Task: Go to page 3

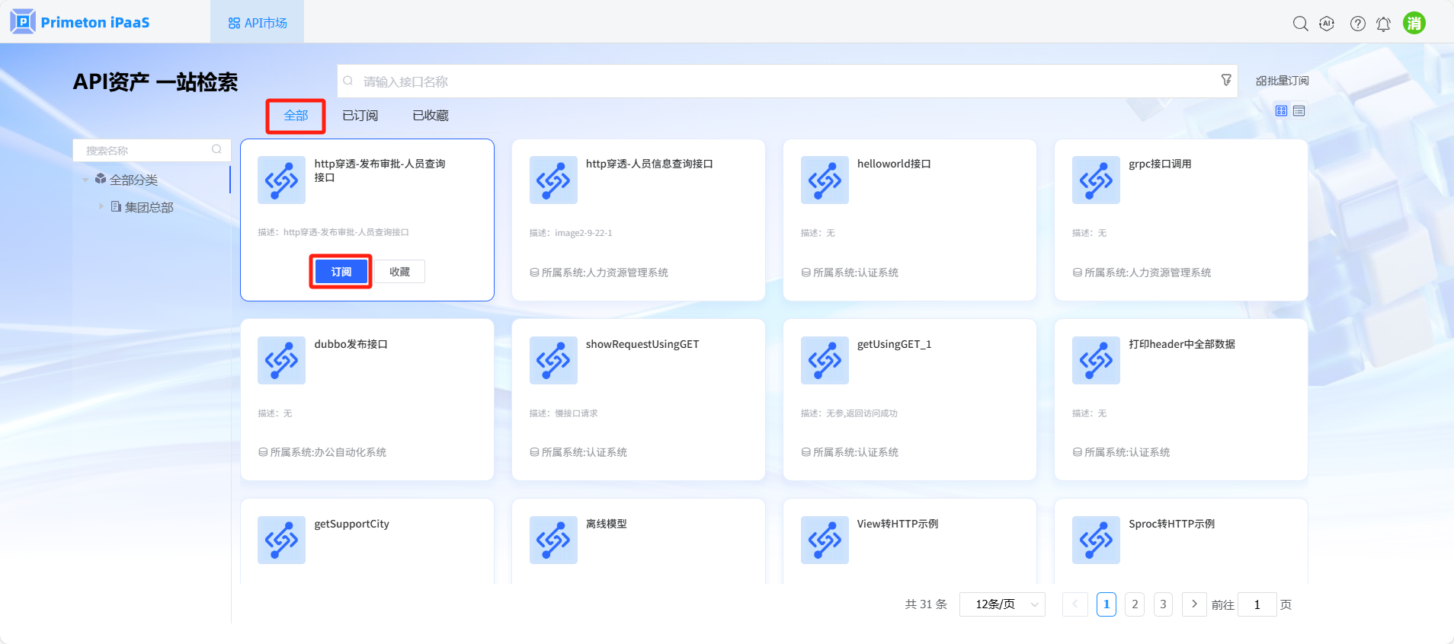Action: 1163,604
